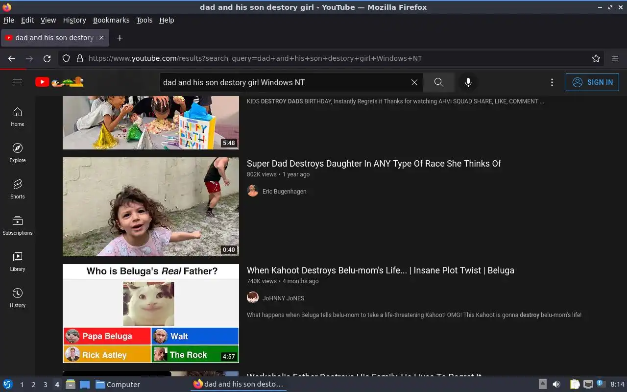
Task: Bookmark this page with the star
Action: click(x=596, y=58)
